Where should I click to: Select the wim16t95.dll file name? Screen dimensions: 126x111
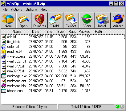coord(16,66)
